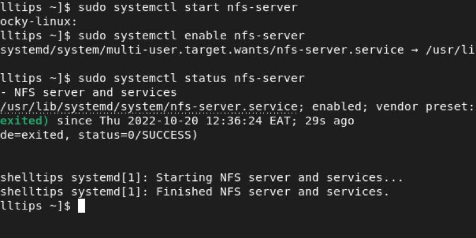Click the last shell prompt "lltips ~]$"
Screen dimensions: 476x238
point(36,206)
